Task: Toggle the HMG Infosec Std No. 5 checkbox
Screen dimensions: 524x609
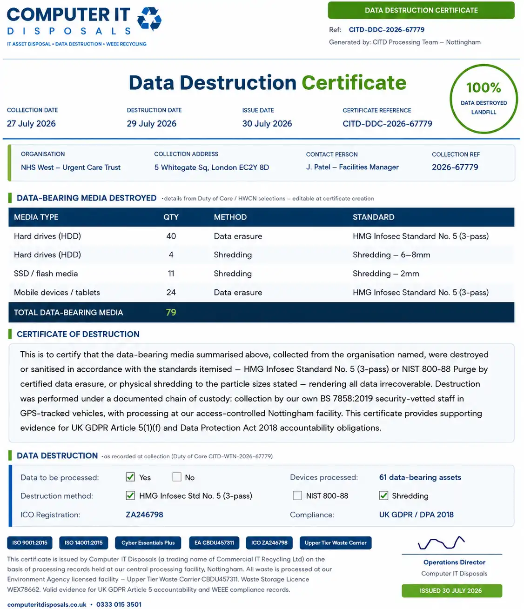Action: click(130, 495)
